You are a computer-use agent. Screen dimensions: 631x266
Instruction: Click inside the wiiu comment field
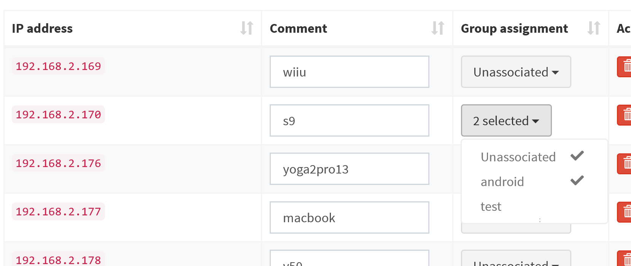(x=349, y=72)
